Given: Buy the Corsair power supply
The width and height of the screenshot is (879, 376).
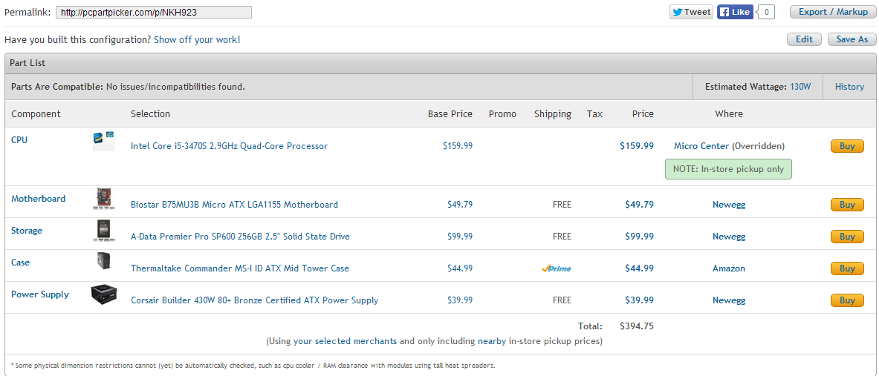Looking at the screenshot, I should [847, 300].
